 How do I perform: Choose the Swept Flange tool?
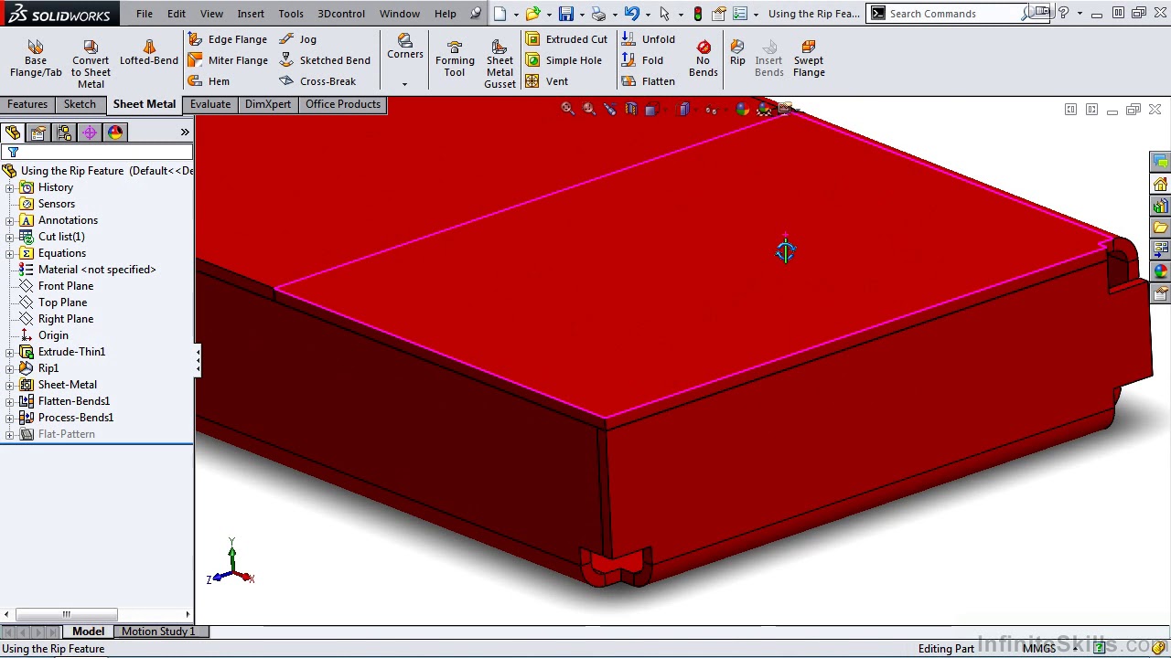click(x=809, y=58)
